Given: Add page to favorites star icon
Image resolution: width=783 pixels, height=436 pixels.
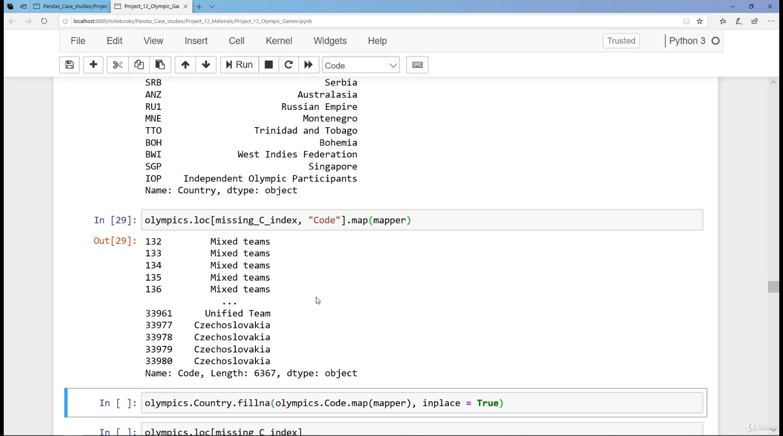Looking at the screenshot, I should point(700,21).
